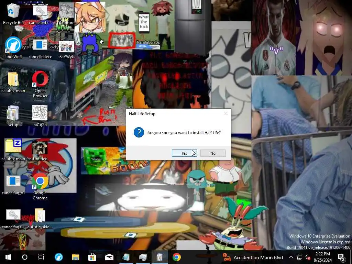
Task: Open Microsoft Store from the taskbar
Action: (92, 257)
